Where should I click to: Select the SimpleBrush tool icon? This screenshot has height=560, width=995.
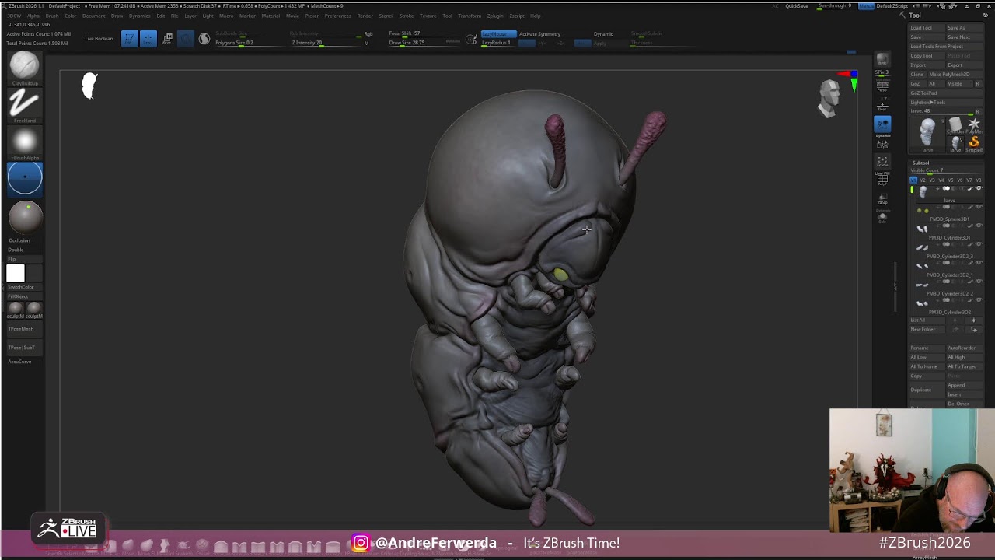click(x=974, y=144)
